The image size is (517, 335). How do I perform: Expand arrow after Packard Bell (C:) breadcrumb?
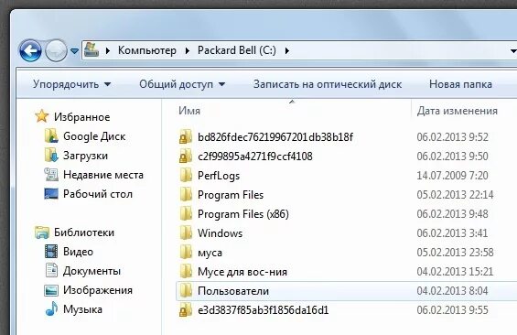[286, 50]
